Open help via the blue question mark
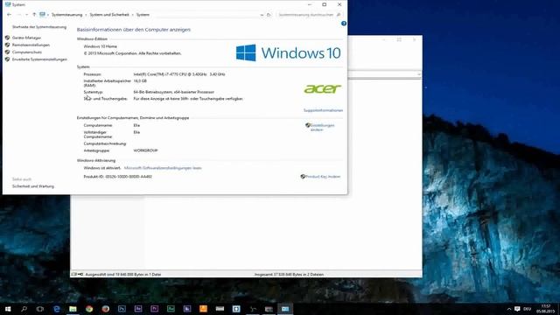The image size is (560, 315). click(344, 24)
